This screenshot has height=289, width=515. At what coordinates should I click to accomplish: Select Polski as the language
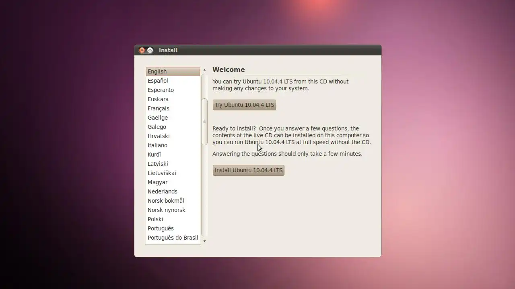173,219
